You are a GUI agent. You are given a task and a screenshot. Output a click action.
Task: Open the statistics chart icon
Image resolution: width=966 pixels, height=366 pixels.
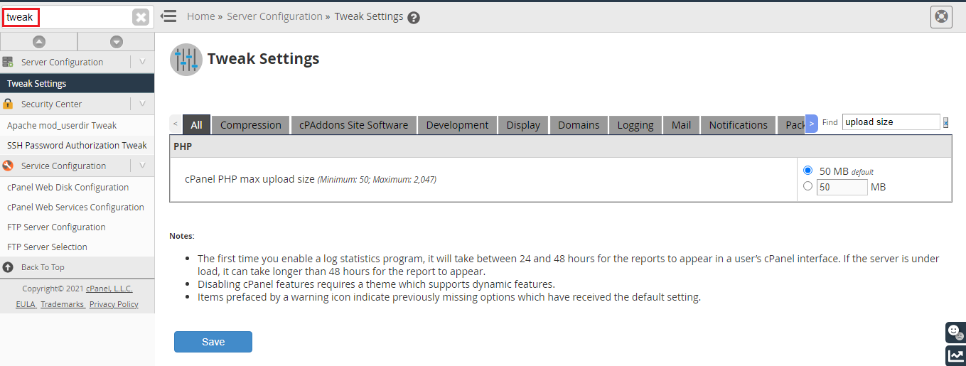[955, 356]
